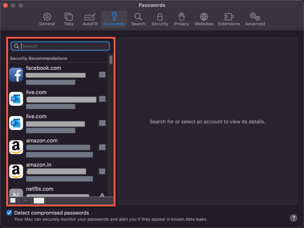
Task: Click the password list scrollbar thumb
Action: click(x=111, y=59)
